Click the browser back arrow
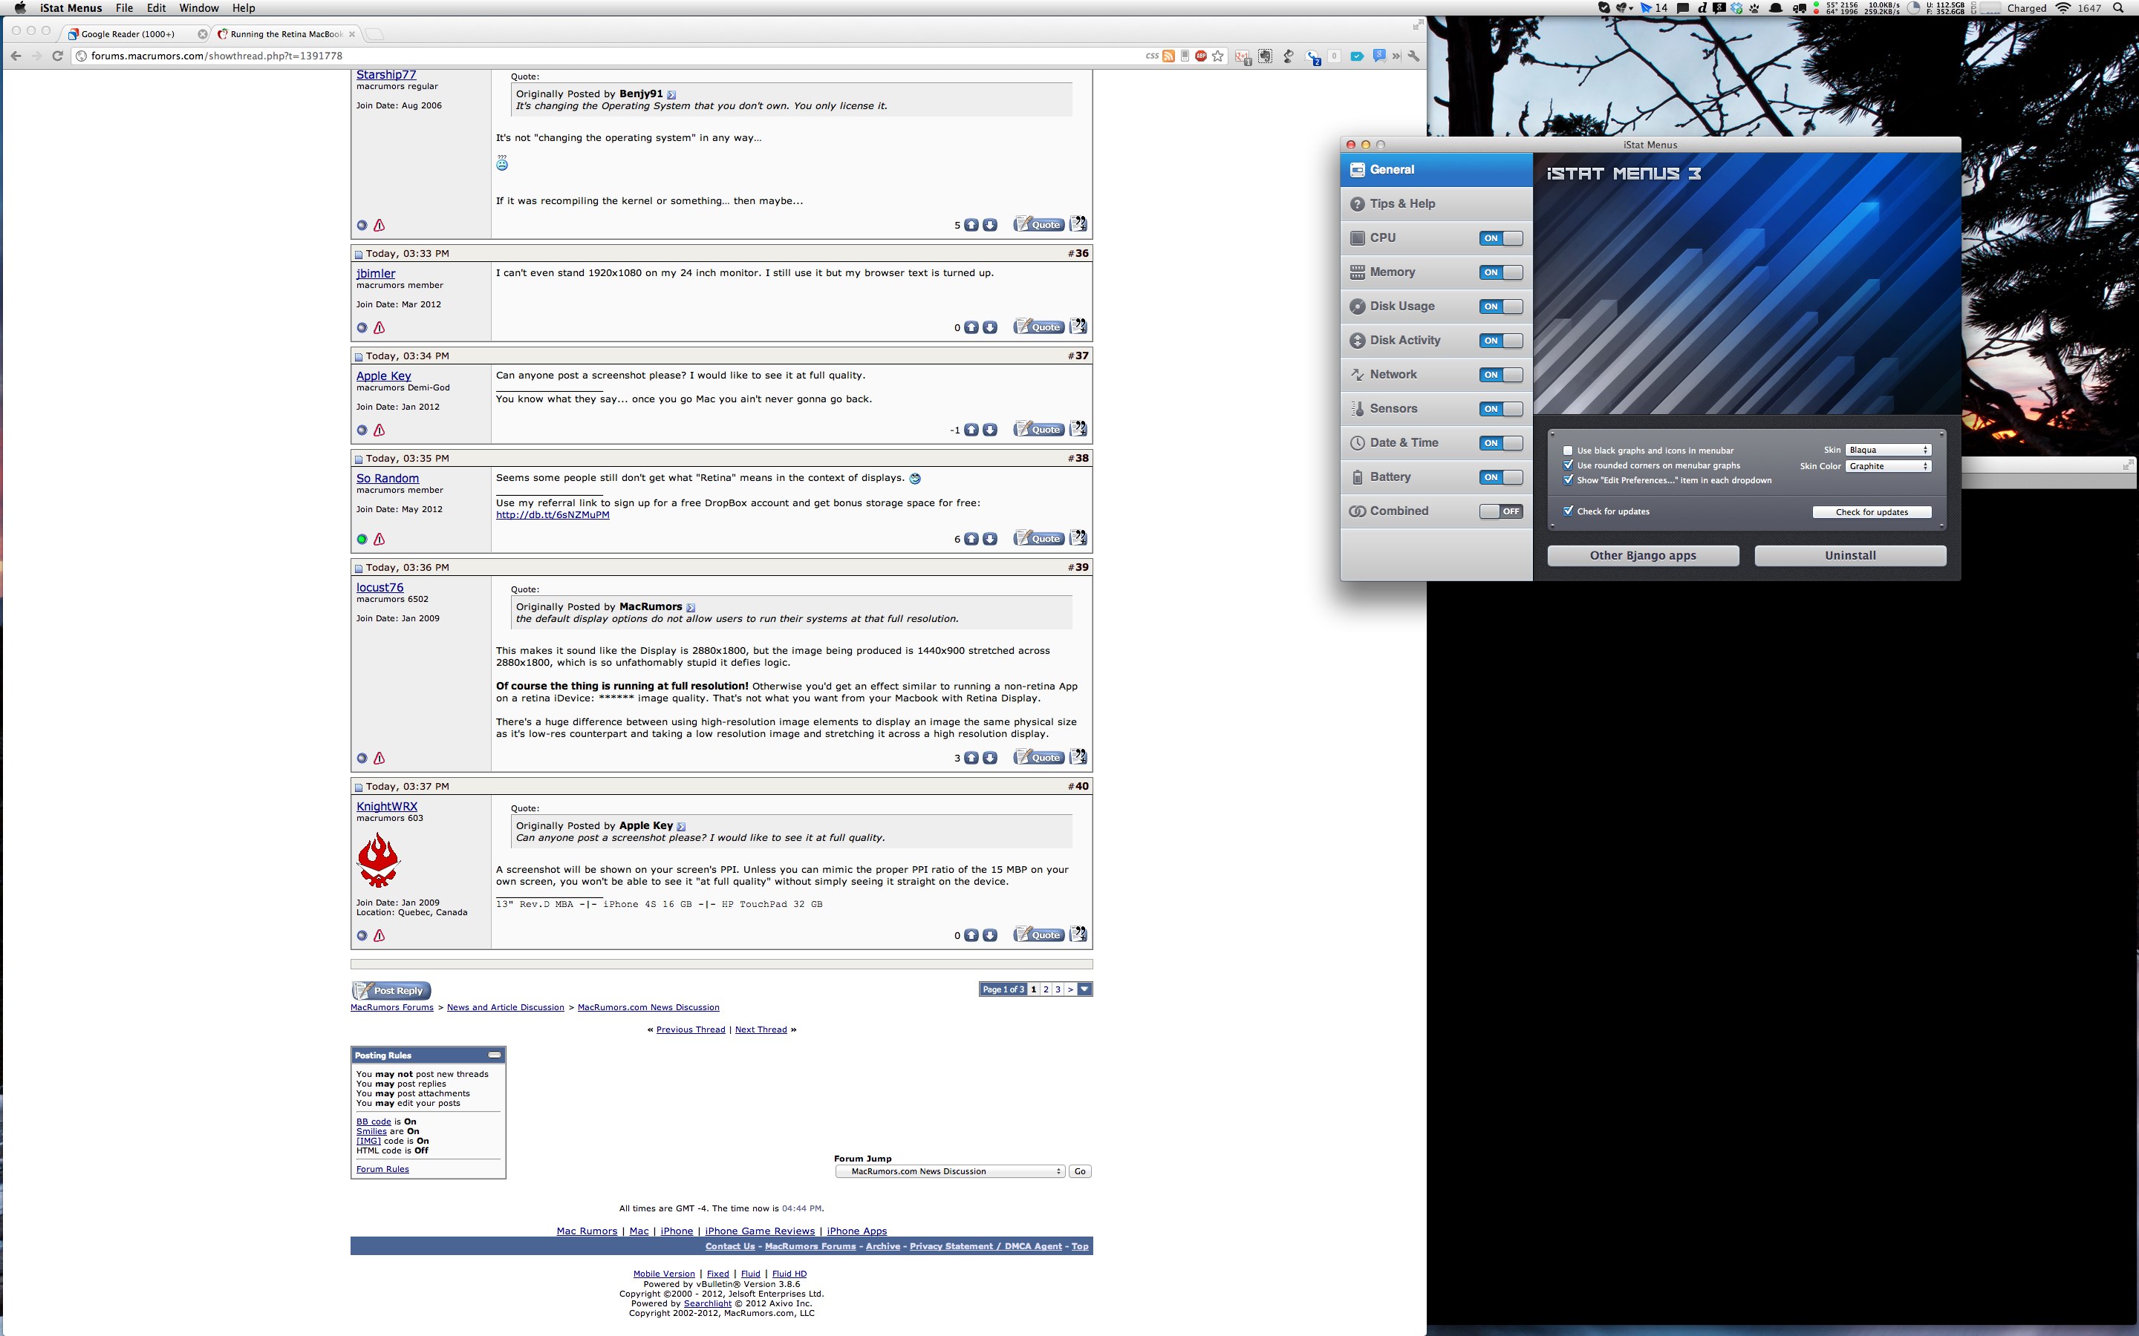2139x1336 pixels. point(15,56)
